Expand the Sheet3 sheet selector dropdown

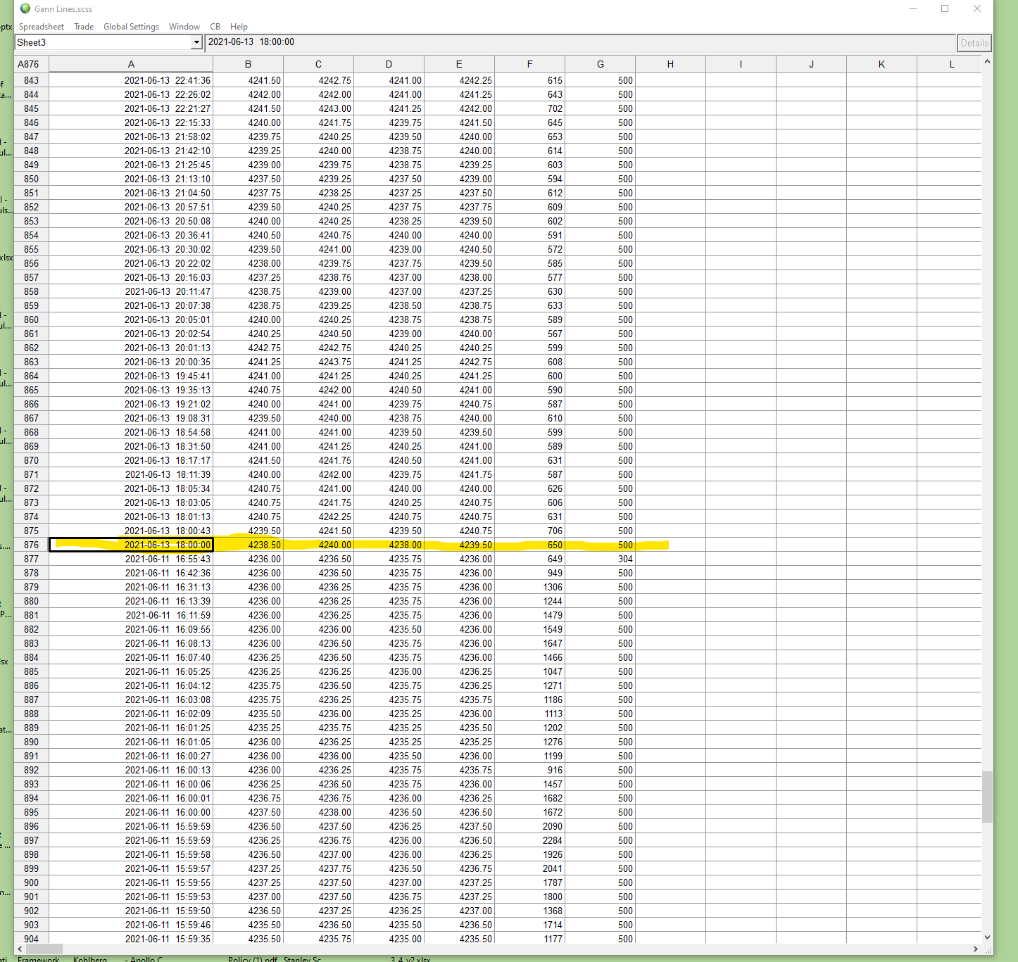pos(196,43)
